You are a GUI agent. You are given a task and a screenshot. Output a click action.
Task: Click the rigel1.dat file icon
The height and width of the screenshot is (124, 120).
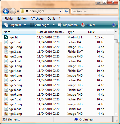(x=6, y=42)
